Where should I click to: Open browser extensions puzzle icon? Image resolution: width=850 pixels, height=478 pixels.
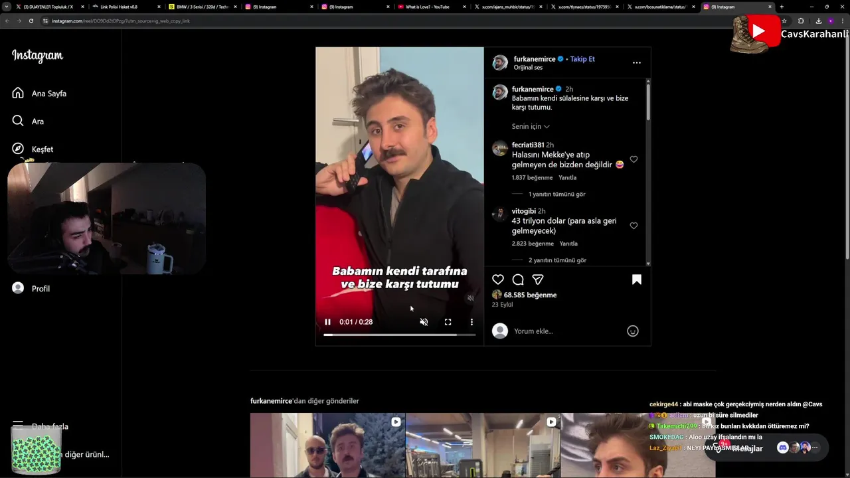(x=801, y=21)
